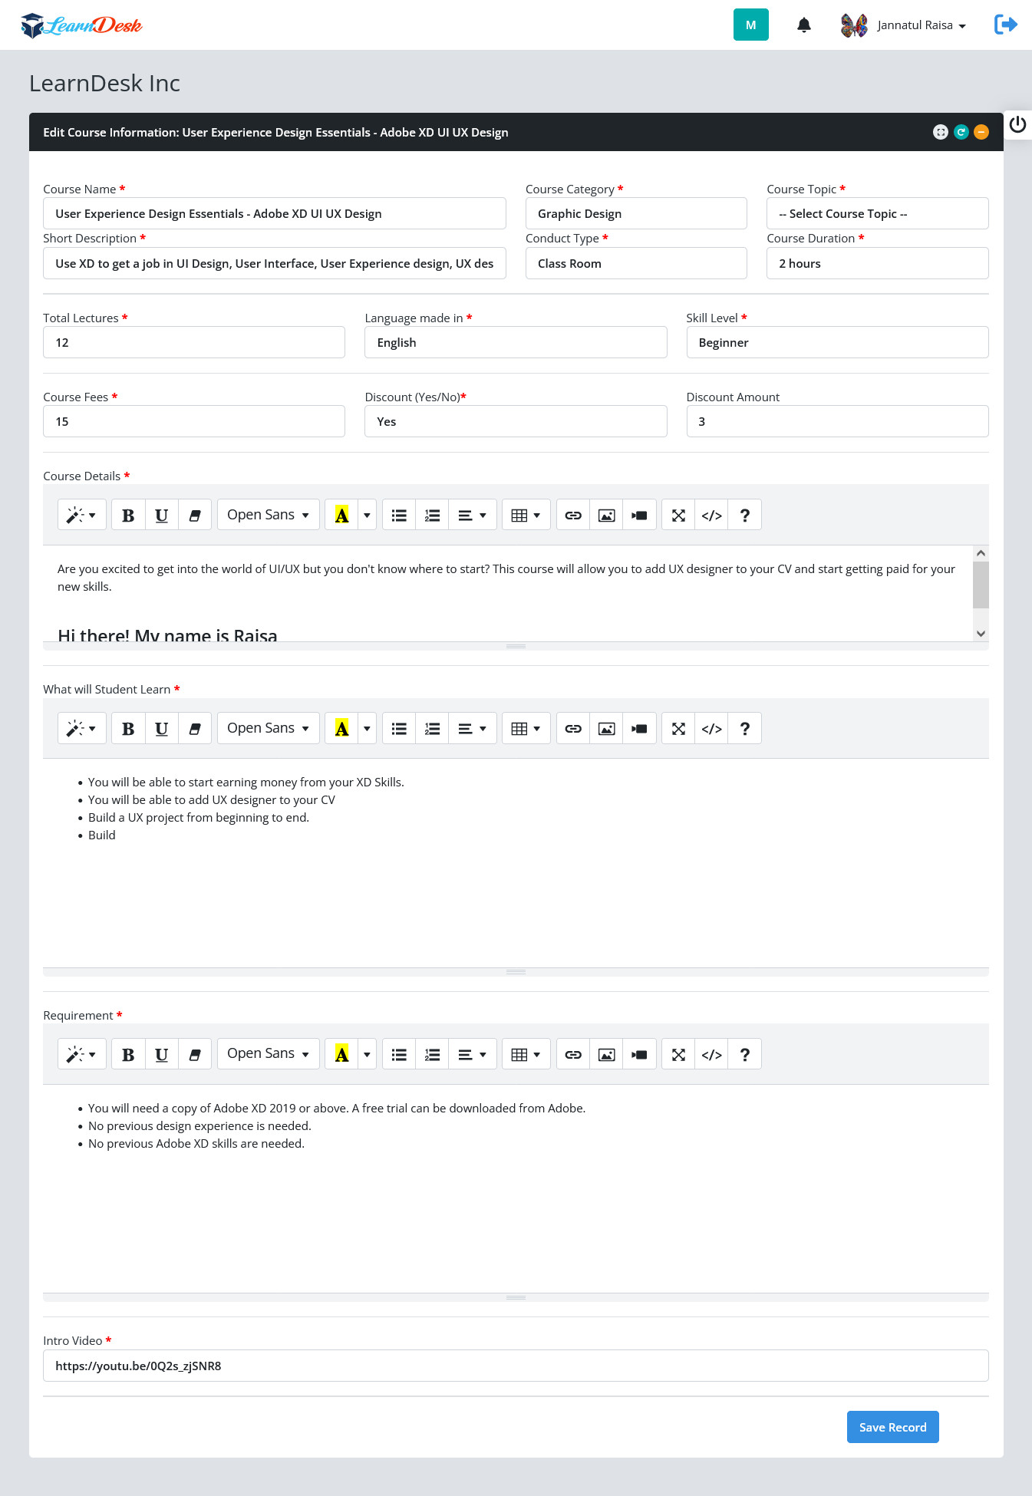Open paragraph alignment dropdown in Requirement editor
Screen dimensions: 1032x1496
click(473, 1055)
